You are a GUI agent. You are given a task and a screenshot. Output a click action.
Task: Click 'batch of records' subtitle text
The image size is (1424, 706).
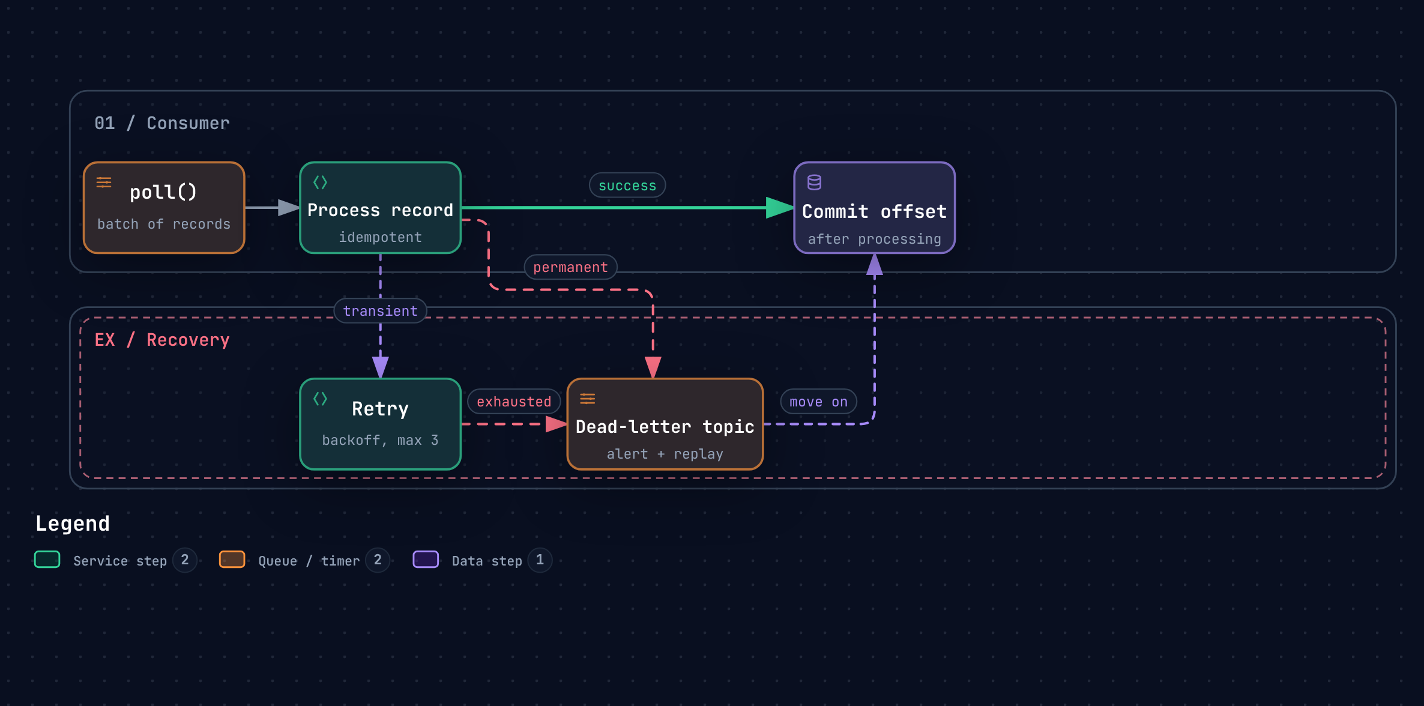pos(164,224)
